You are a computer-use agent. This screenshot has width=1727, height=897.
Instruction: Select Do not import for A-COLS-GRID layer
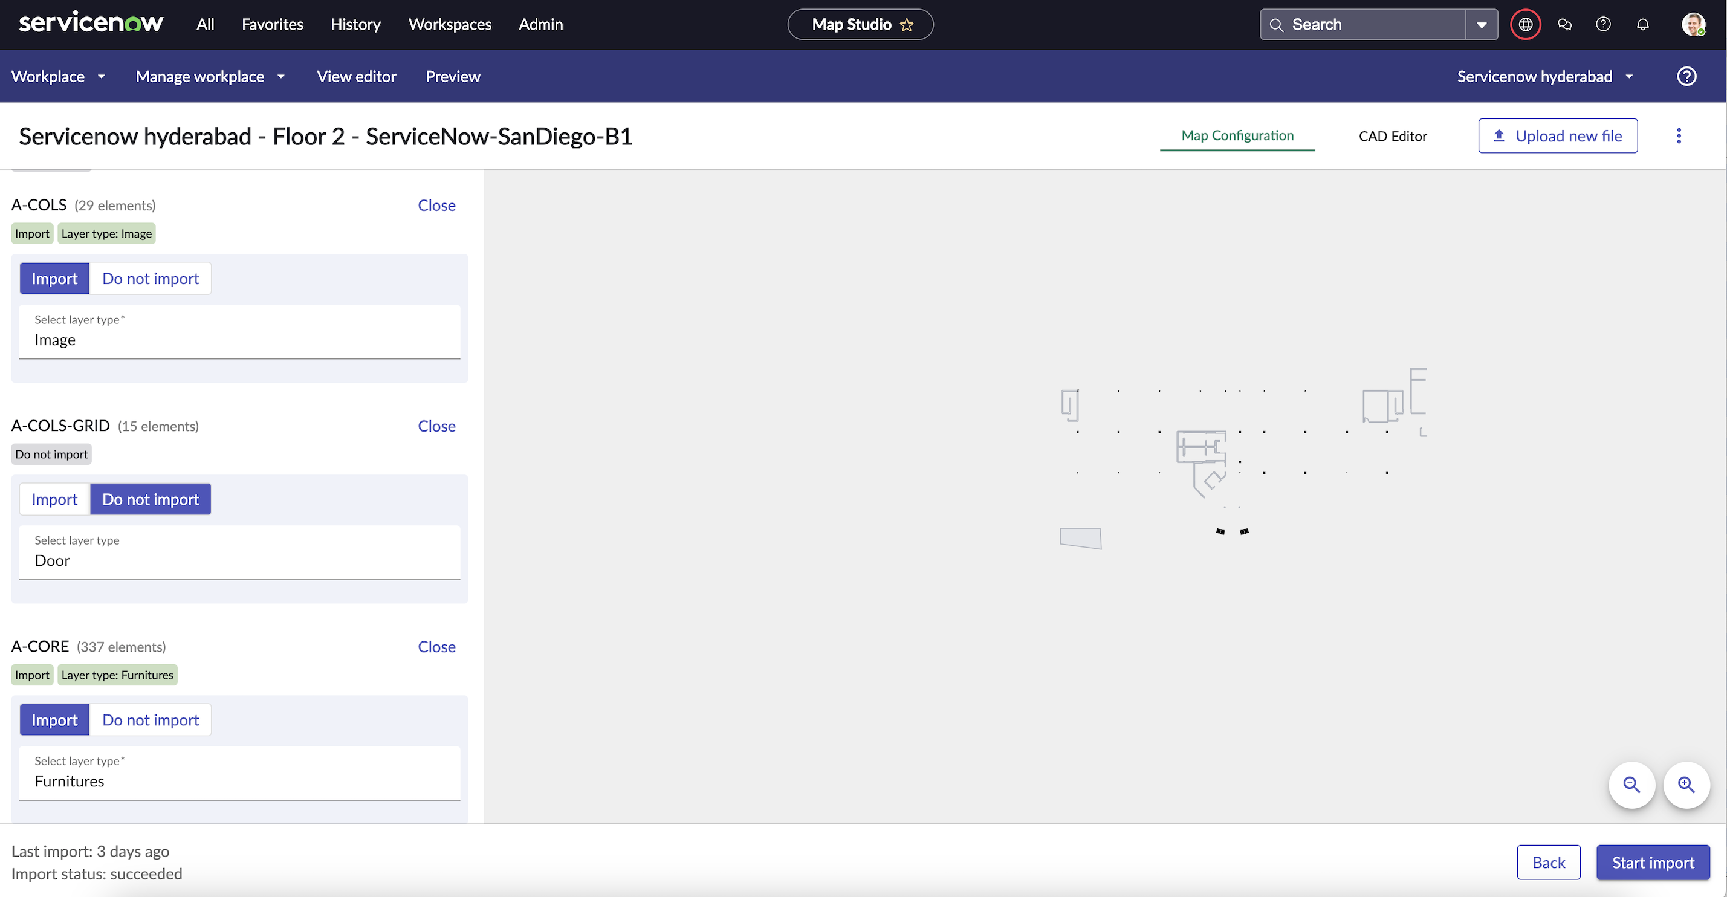click(x=151, y=499)
